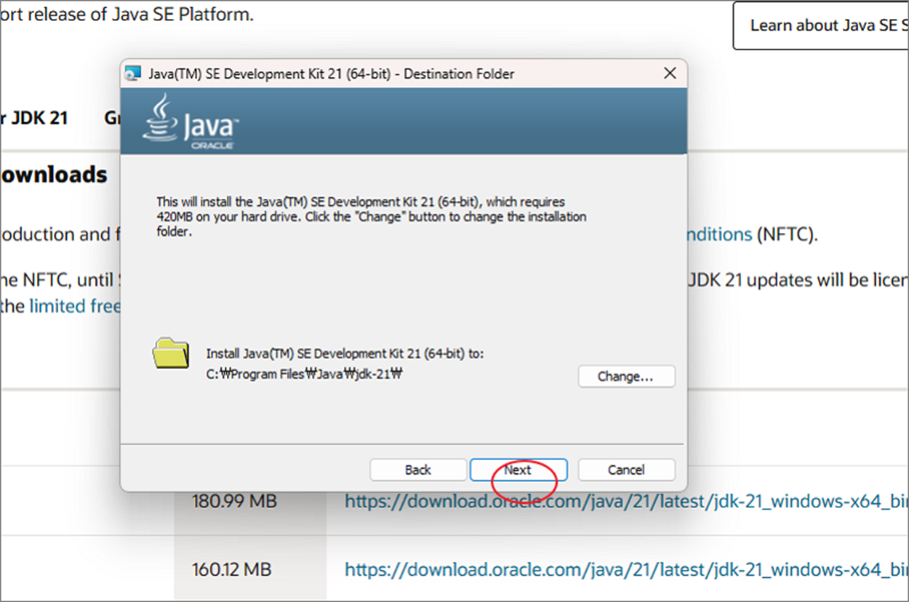
Task: Close the Destination Folder dialog window
Action: tap(670, 74)
